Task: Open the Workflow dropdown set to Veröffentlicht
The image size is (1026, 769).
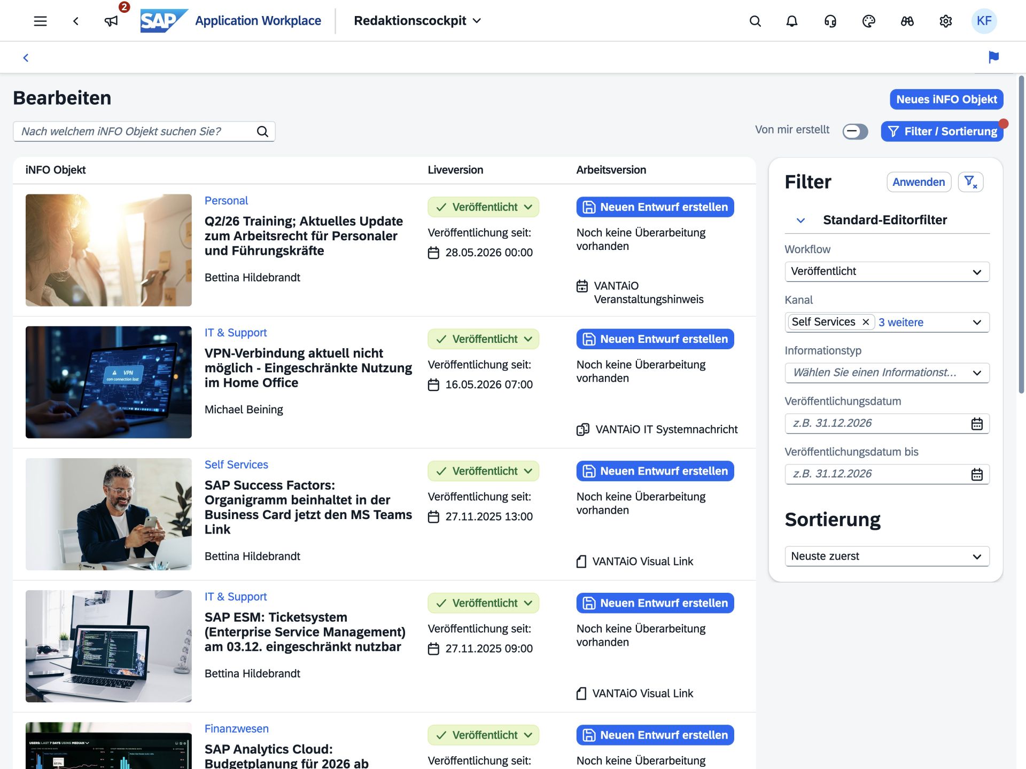Action: (887, 271)
